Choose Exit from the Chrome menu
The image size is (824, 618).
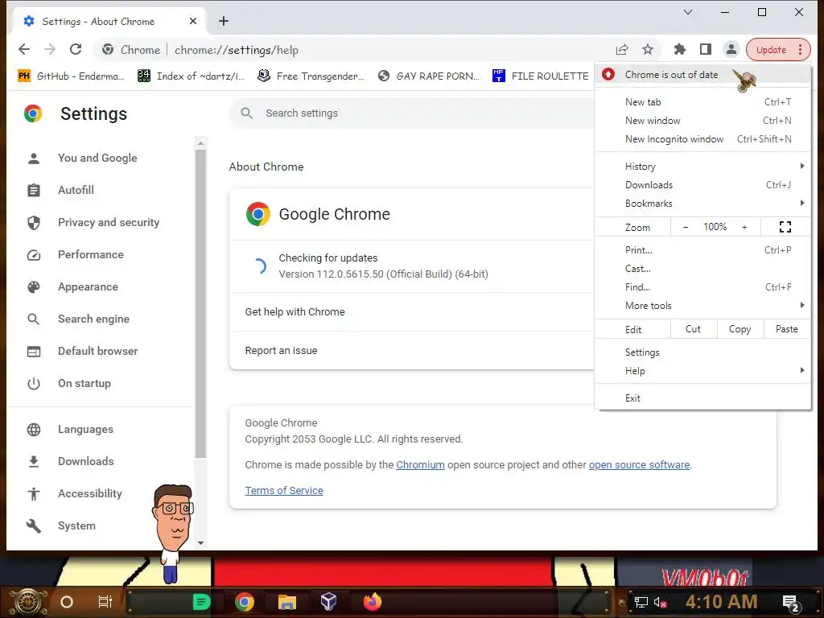coord(703,398)
